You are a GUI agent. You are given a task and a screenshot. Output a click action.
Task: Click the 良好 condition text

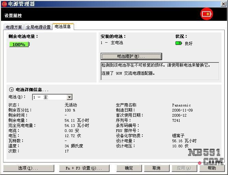189,43
